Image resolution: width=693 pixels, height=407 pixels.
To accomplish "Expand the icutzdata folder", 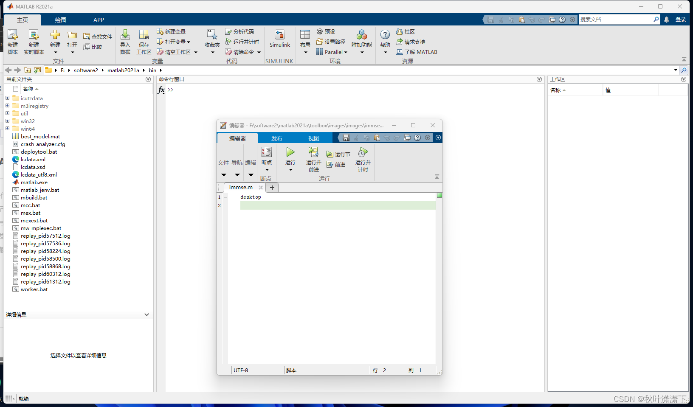I will 7,98.
